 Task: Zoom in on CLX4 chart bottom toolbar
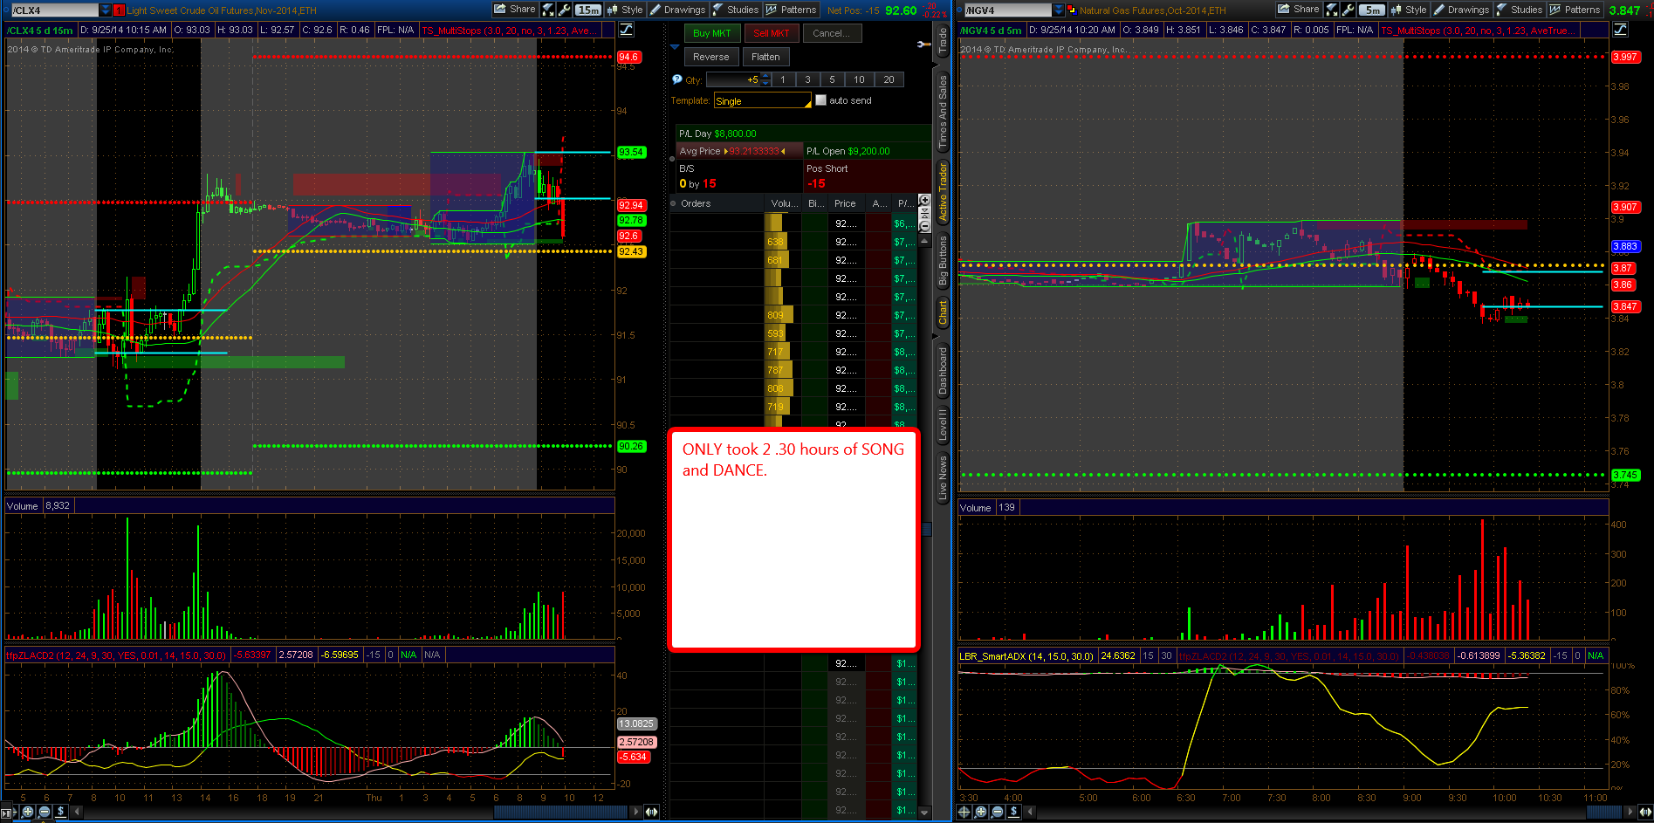[28, 812]
